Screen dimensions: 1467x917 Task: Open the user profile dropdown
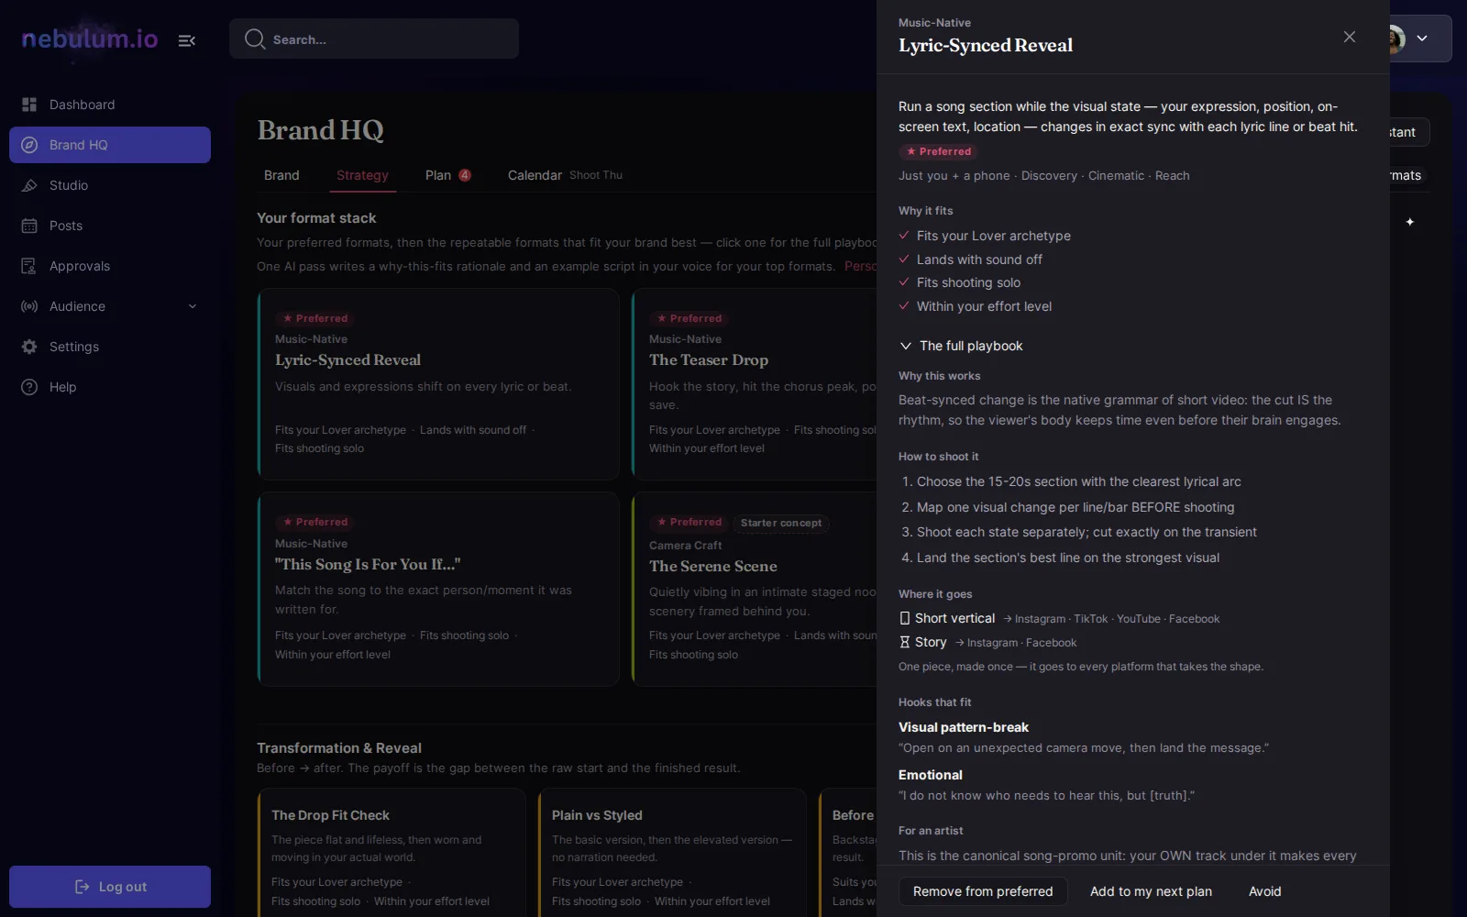[1420, 39]
